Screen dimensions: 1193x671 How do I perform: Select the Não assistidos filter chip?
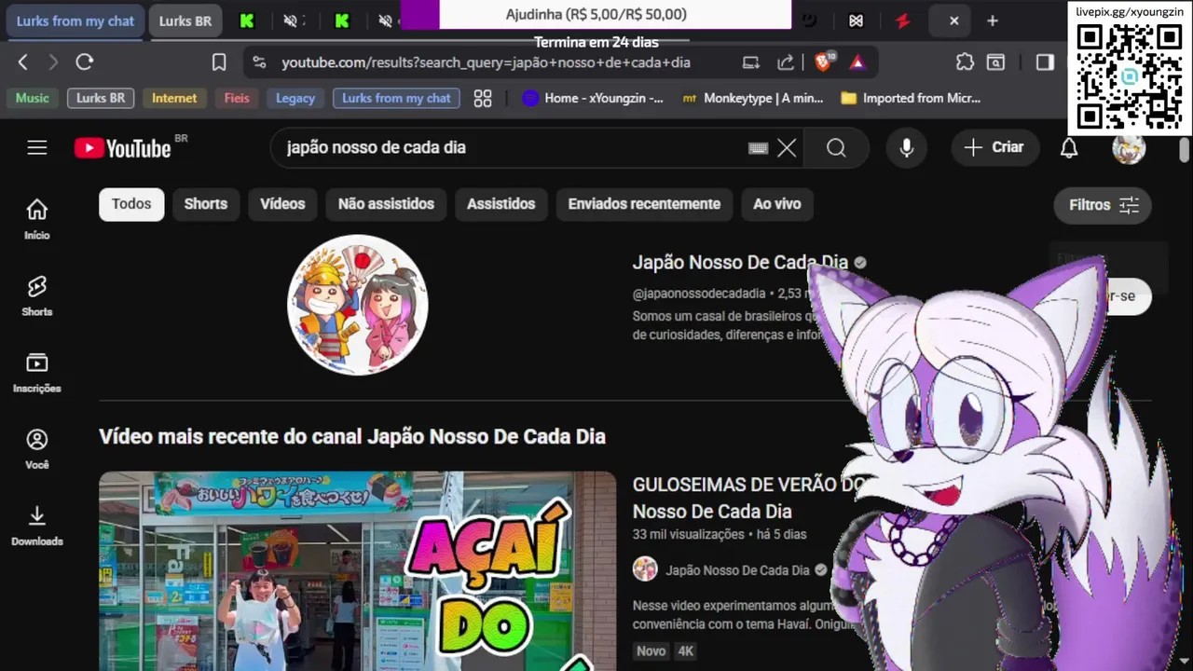[x=386, y=204]
